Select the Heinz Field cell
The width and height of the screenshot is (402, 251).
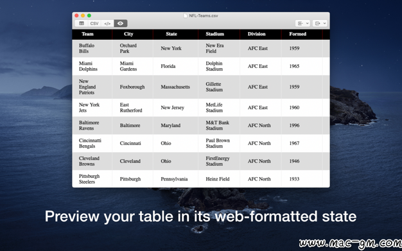219,179
